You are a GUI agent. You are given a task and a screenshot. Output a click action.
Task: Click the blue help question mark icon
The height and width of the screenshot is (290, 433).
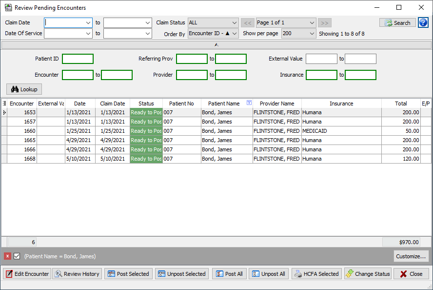click(423, 22)
